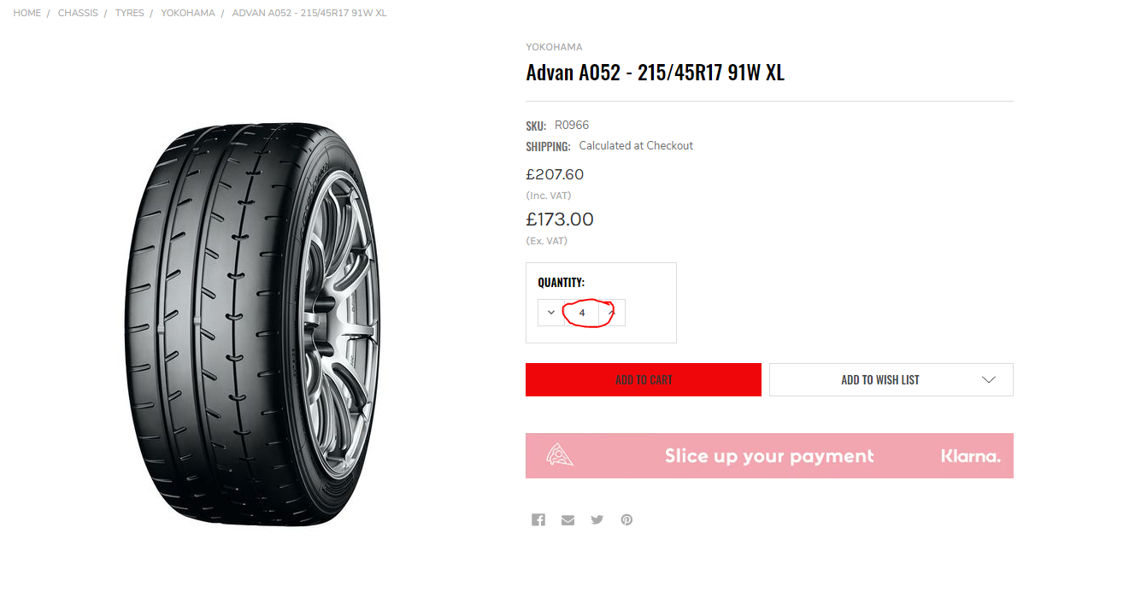1141x592 pixels.
Task: Share the product on Twitter
Action: coord(597,519)
